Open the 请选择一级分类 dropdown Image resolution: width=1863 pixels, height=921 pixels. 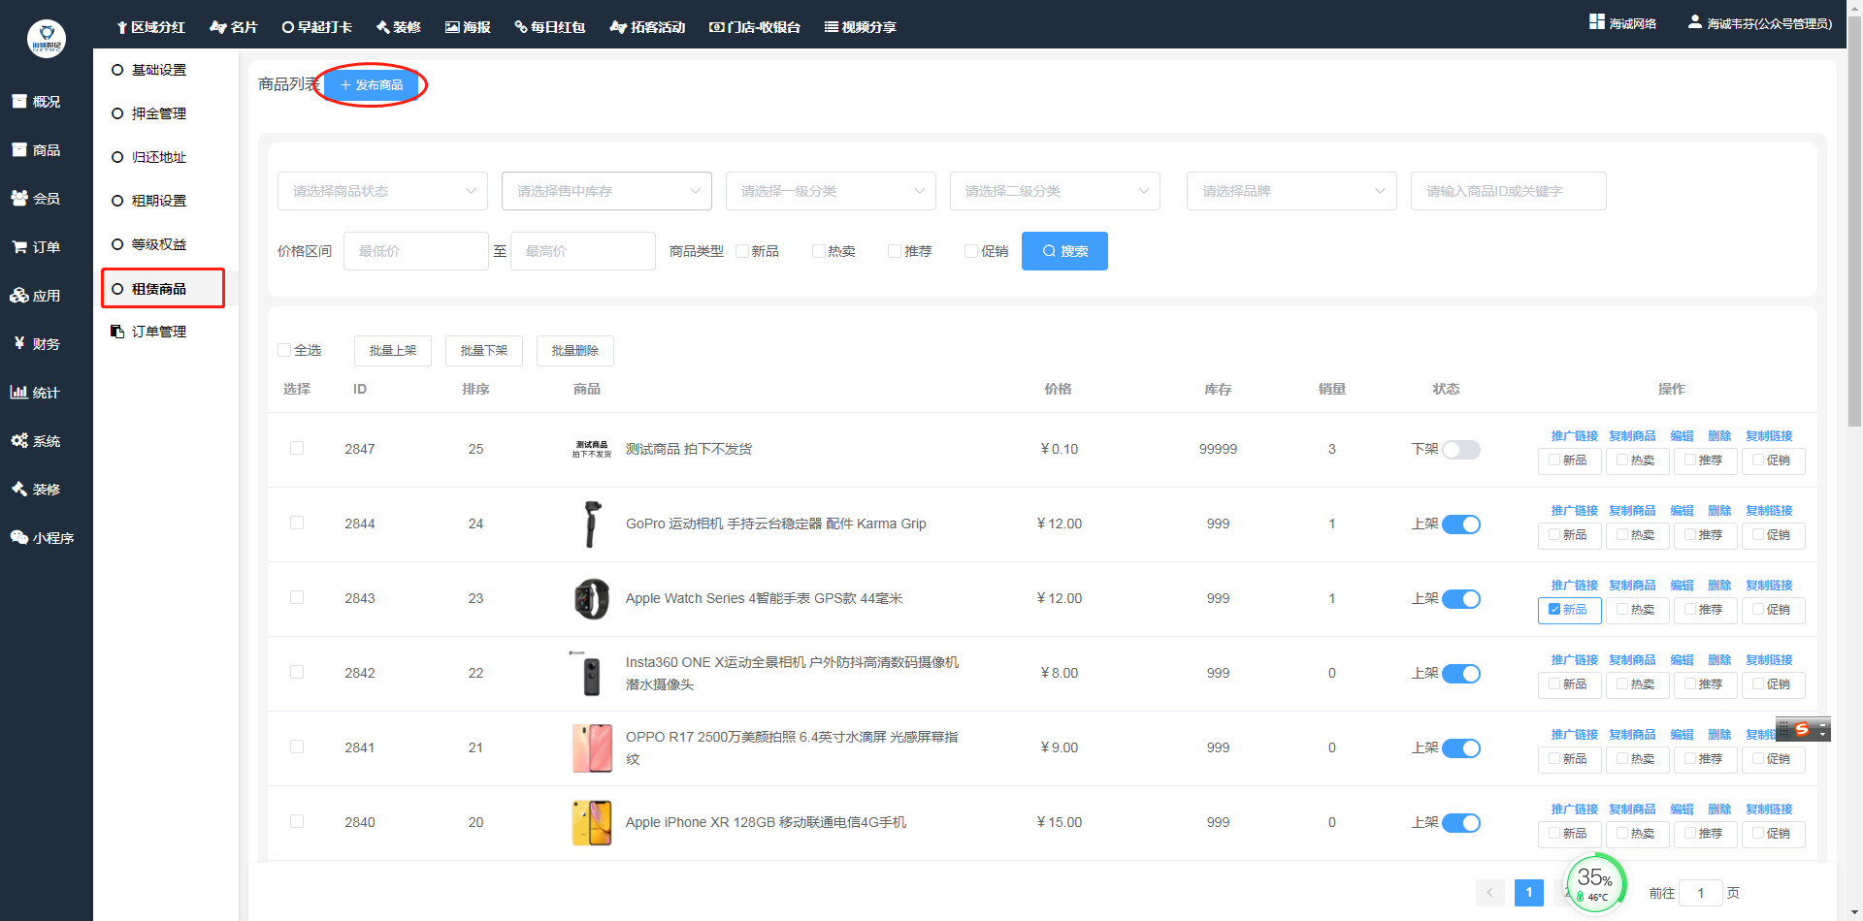pyautogui.click(x=831, y=191)
